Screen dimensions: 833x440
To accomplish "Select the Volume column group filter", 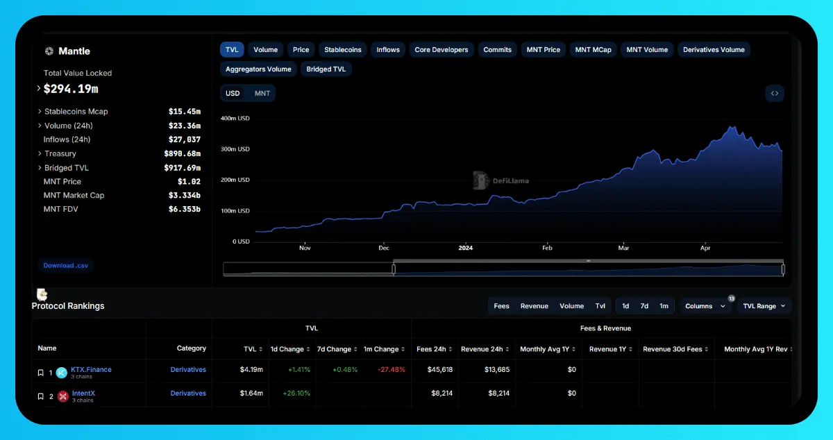I will pyautogui.click(x=571, y=306).
